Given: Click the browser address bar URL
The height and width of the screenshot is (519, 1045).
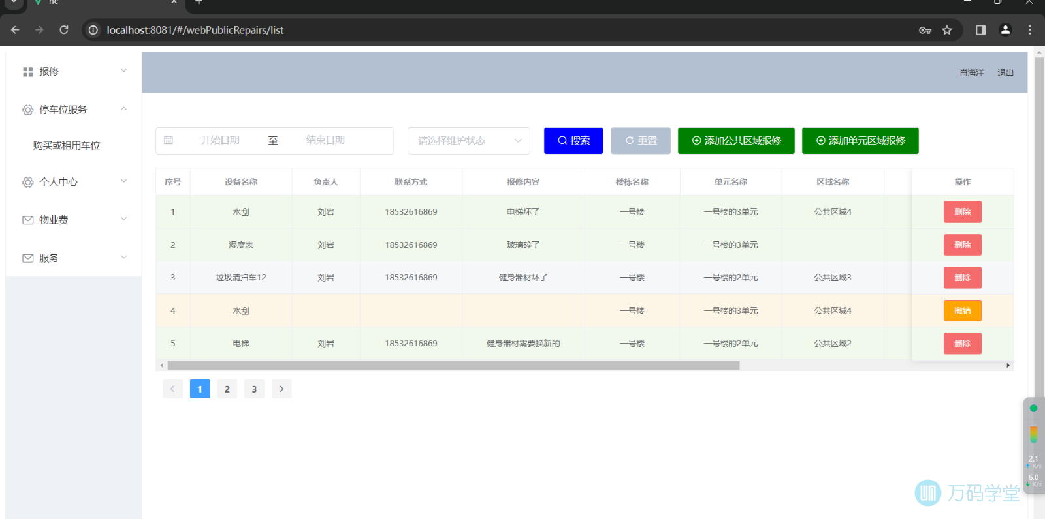Looking at the screenshot, I should click(x=195, y=30).
